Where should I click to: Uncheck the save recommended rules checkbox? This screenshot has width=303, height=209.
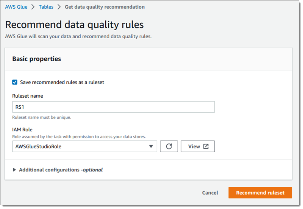(15, 82)
